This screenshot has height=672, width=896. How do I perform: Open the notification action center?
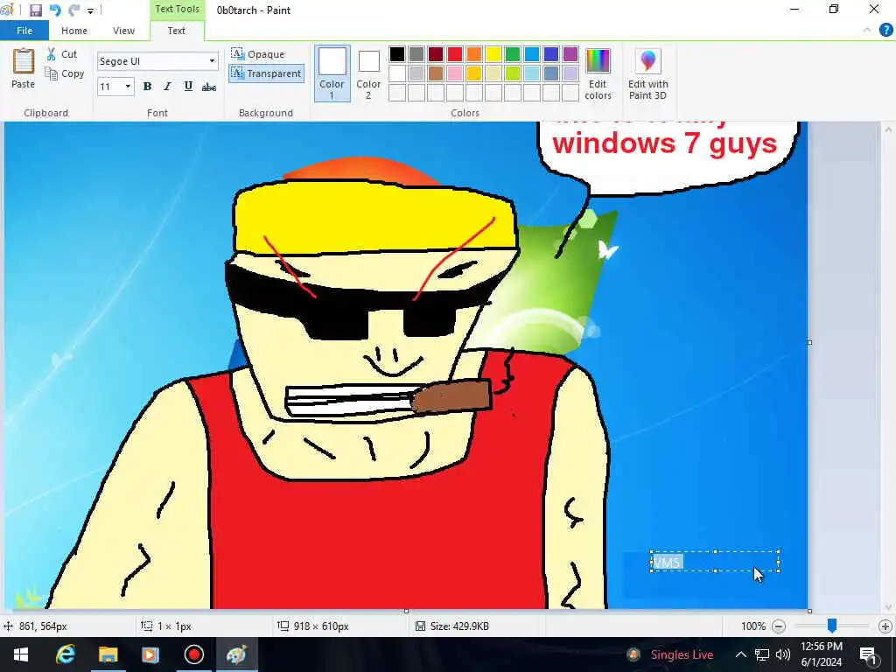coord(869,654)
